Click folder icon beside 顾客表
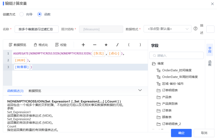This screenshot has width=217, height=138. tap(159, 117)
